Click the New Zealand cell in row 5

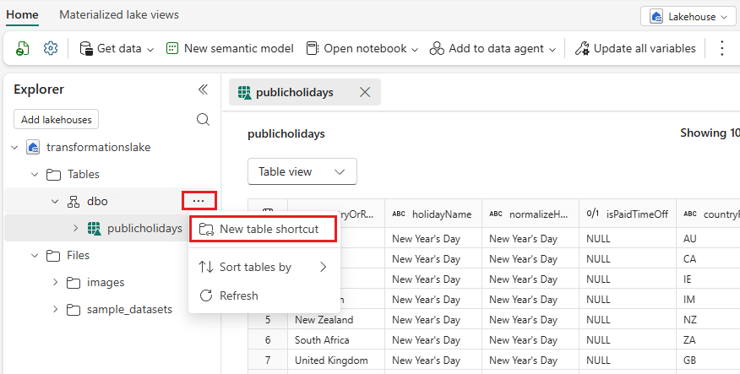coord(336,320)
